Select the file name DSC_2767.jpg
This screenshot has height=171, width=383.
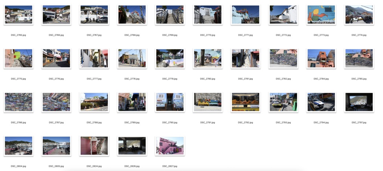pos(94,35)
